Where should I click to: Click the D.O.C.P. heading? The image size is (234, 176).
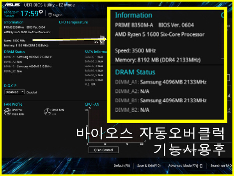pyautogui.click(x=11, y=86)
